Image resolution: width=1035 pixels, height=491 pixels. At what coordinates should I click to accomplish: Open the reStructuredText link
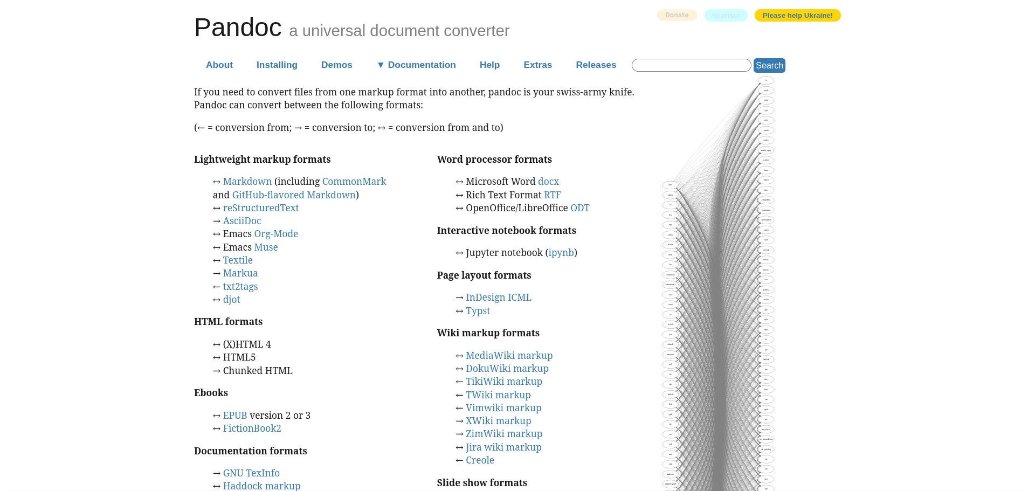tap(260, 208)
